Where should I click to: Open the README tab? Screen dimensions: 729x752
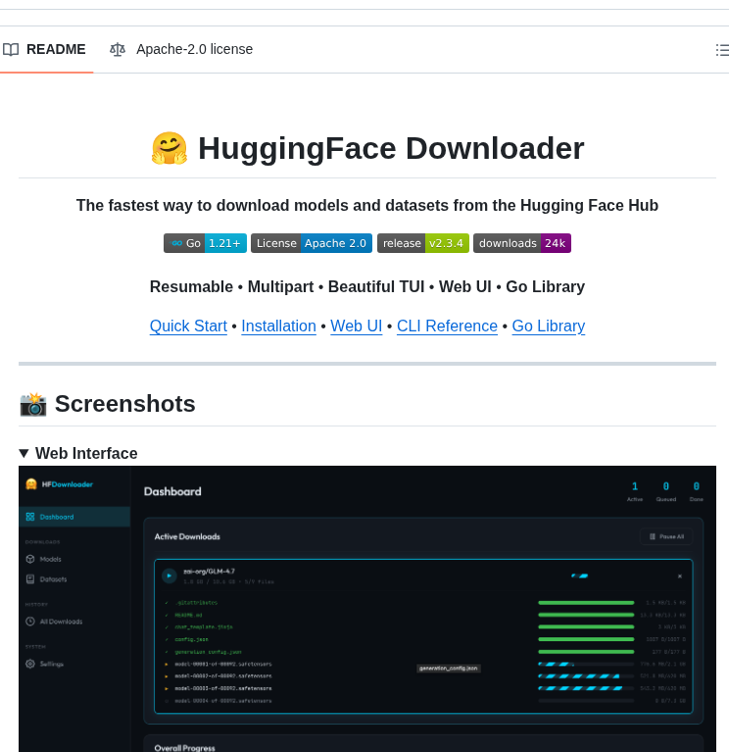click(44, 49)
